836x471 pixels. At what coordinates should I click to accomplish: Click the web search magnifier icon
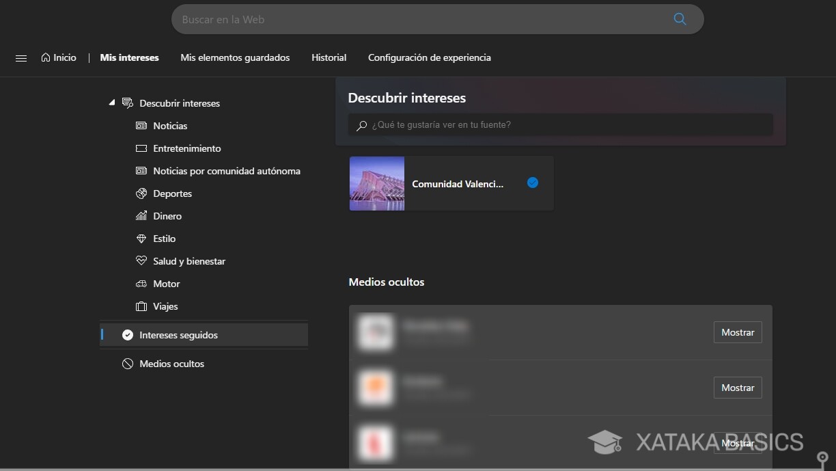coord(680,19)
